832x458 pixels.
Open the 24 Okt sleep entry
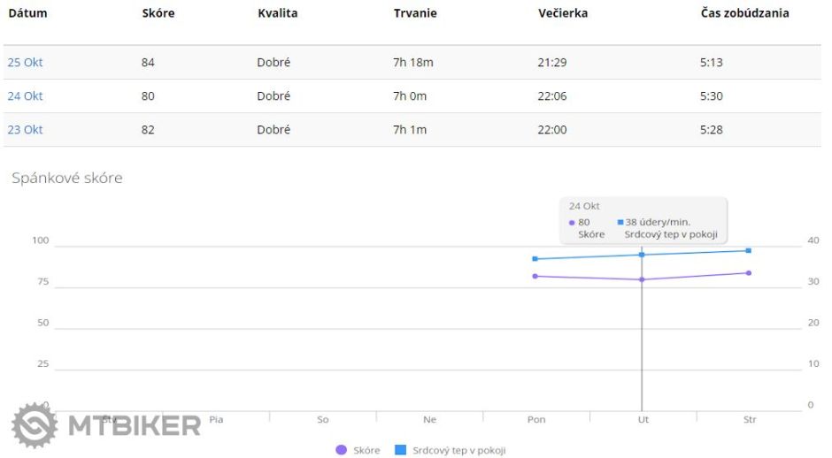click(25, 96)
